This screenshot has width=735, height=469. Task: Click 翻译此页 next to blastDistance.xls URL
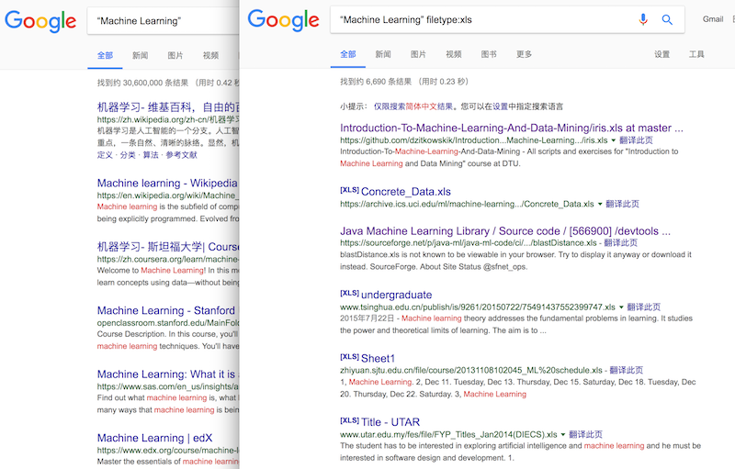tap(621, 243)
